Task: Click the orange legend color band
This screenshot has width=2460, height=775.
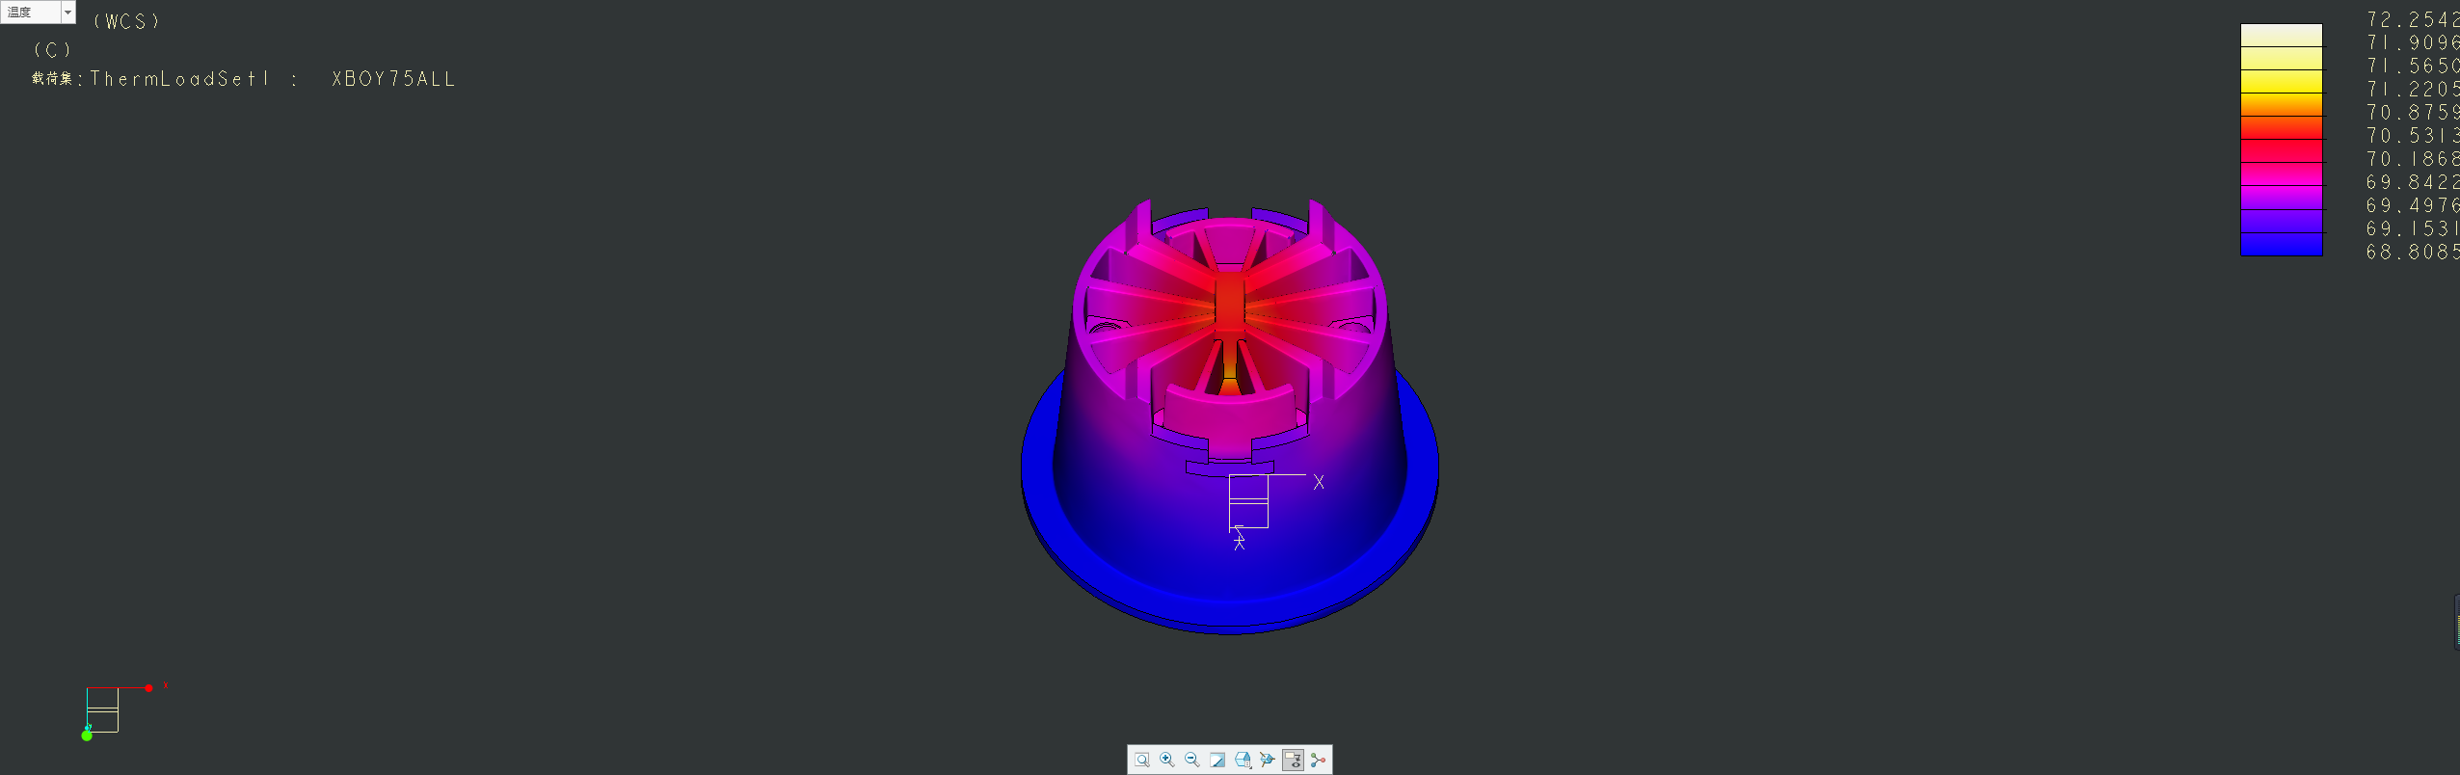Action: pyautogui.click(x=2281, y=104)
